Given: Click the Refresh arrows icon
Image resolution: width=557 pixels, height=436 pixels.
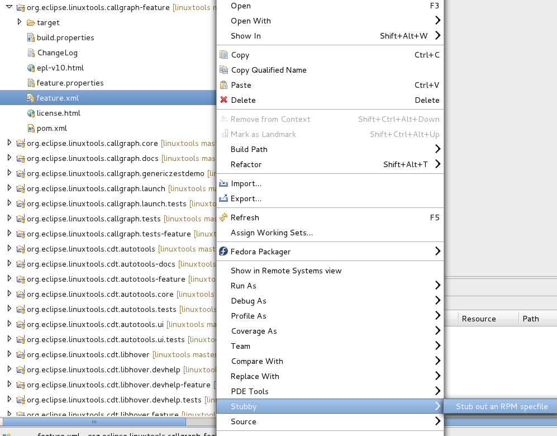Looking at the screenshot, I should point(223,217).
